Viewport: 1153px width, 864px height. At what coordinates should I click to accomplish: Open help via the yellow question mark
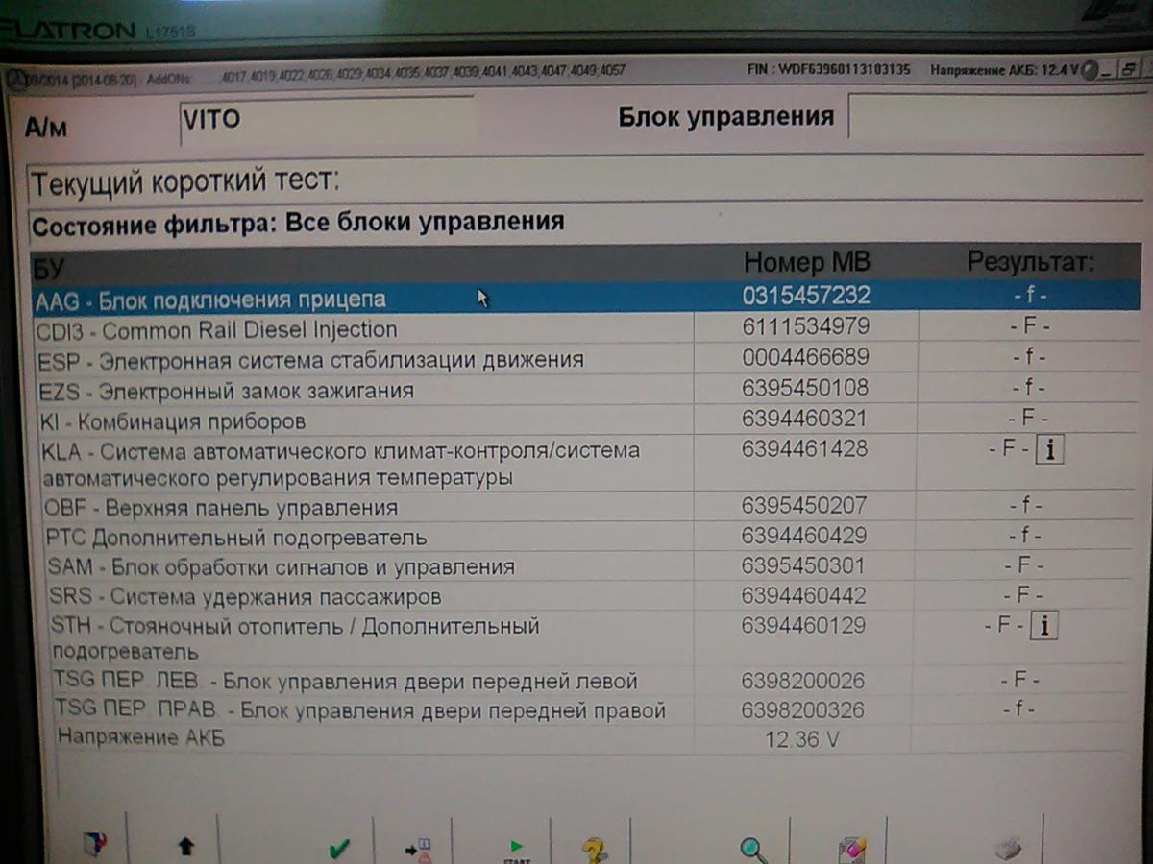(x=595, y=850)
